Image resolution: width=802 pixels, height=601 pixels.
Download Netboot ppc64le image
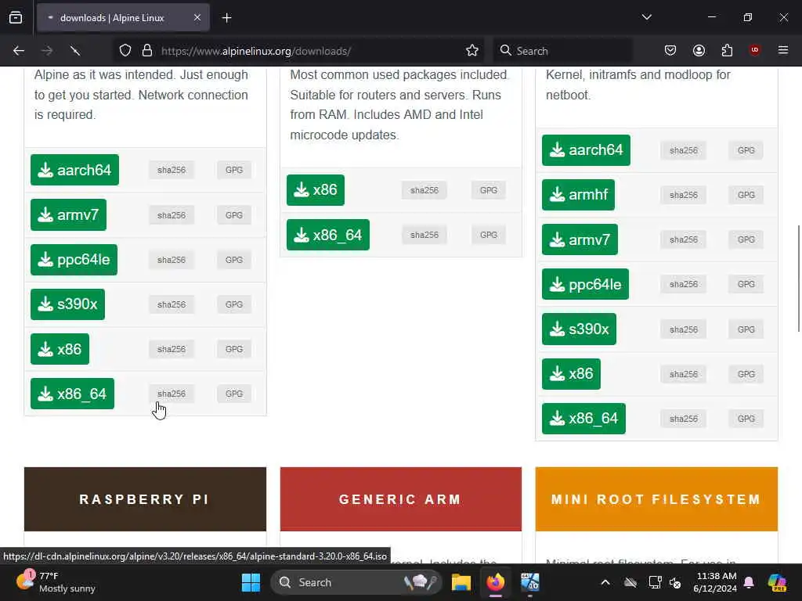point(586,284)
